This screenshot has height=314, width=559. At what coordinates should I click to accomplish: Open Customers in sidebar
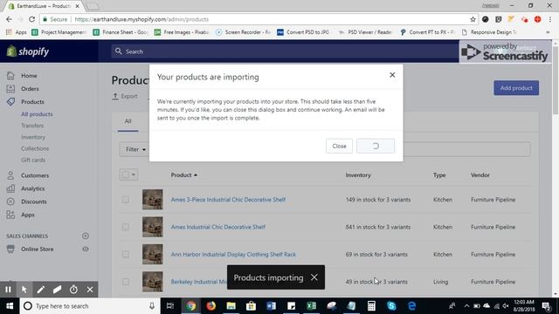click(x=35, y=175)
